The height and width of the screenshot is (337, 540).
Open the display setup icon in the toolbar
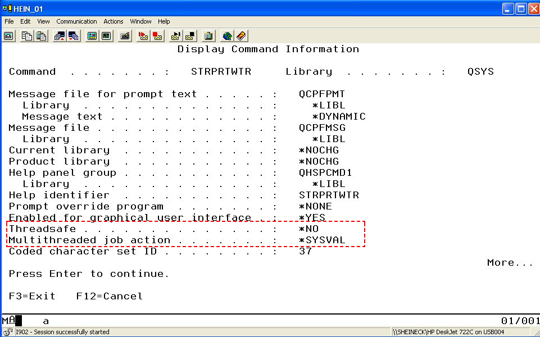point(92,36)
